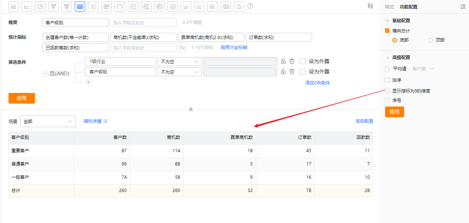Open 不为空 operator dropdown for 1级行业

[179, 62]
